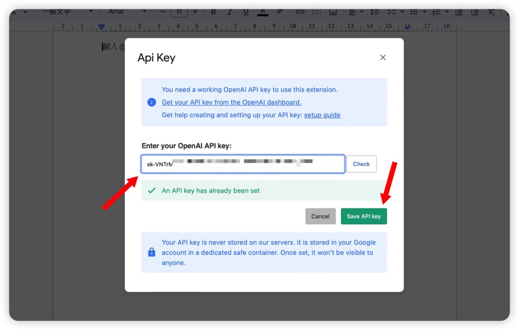Click the bulleted list icon
Image resolution: width=519 pixels, height=330 pixels.
414,12
